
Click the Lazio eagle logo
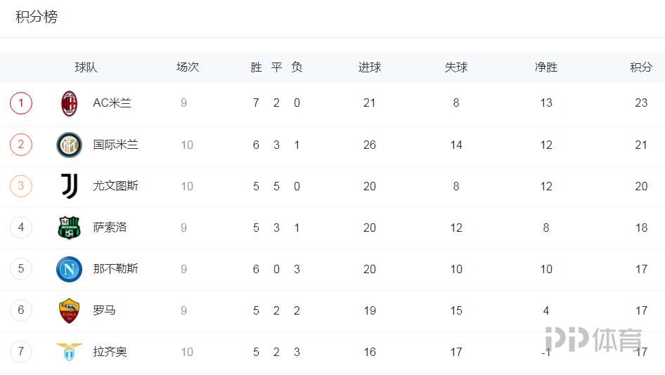click(69, 352)
